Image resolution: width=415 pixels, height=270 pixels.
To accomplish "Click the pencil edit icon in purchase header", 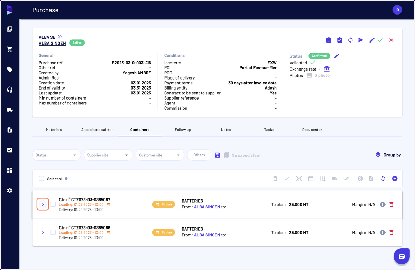I will [x=372, y=40].
